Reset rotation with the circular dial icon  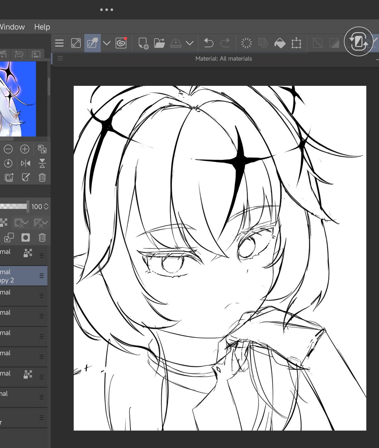(x=8, y=163)
